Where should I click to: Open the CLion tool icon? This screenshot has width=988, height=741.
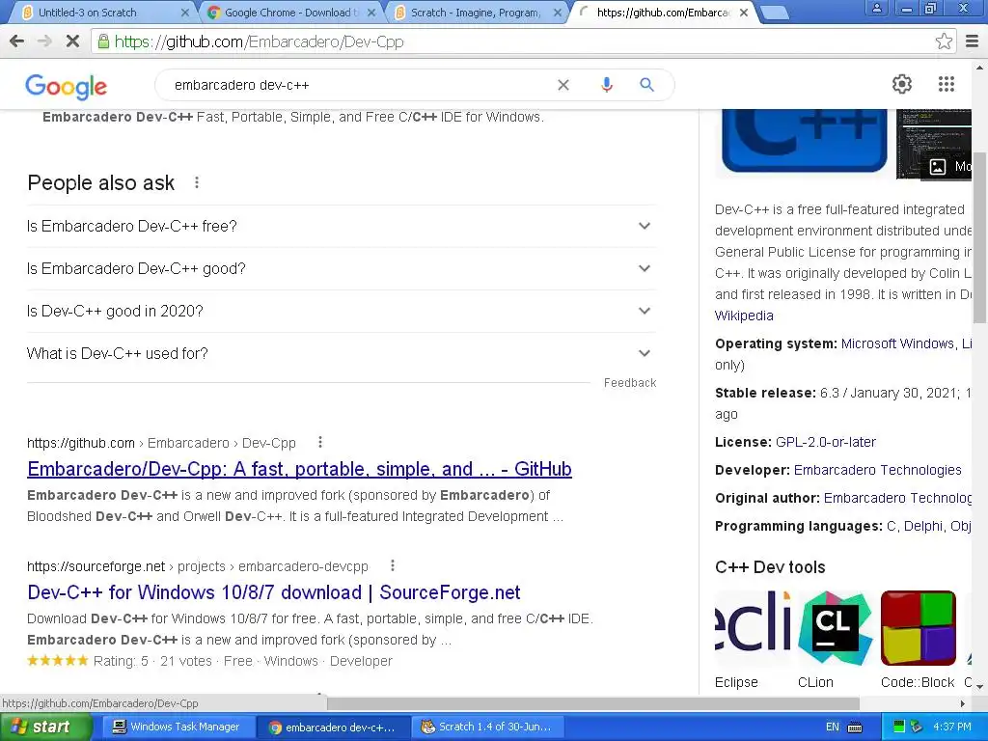coord(835,628)
